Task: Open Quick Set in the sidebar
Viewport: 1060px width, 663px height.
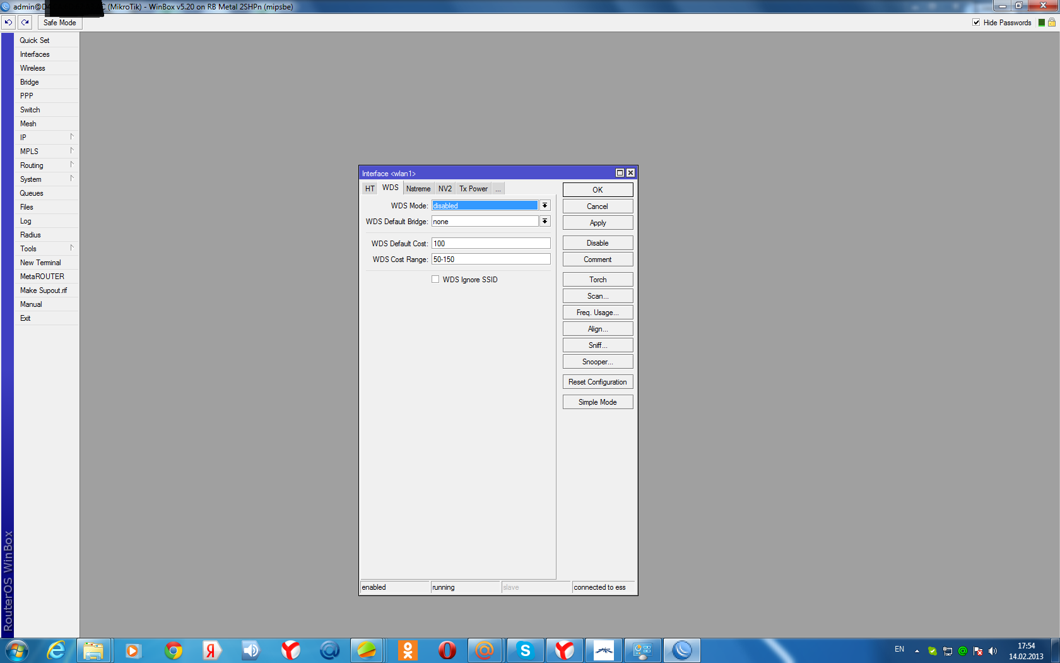Action: pos(46,40)
